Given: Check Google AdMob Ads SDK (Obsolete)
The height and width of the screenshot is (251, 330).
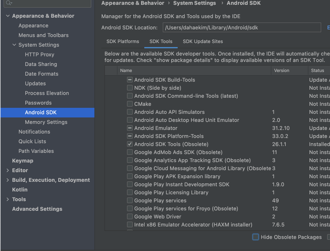Looking at the screenshot, I should [130, 152].
